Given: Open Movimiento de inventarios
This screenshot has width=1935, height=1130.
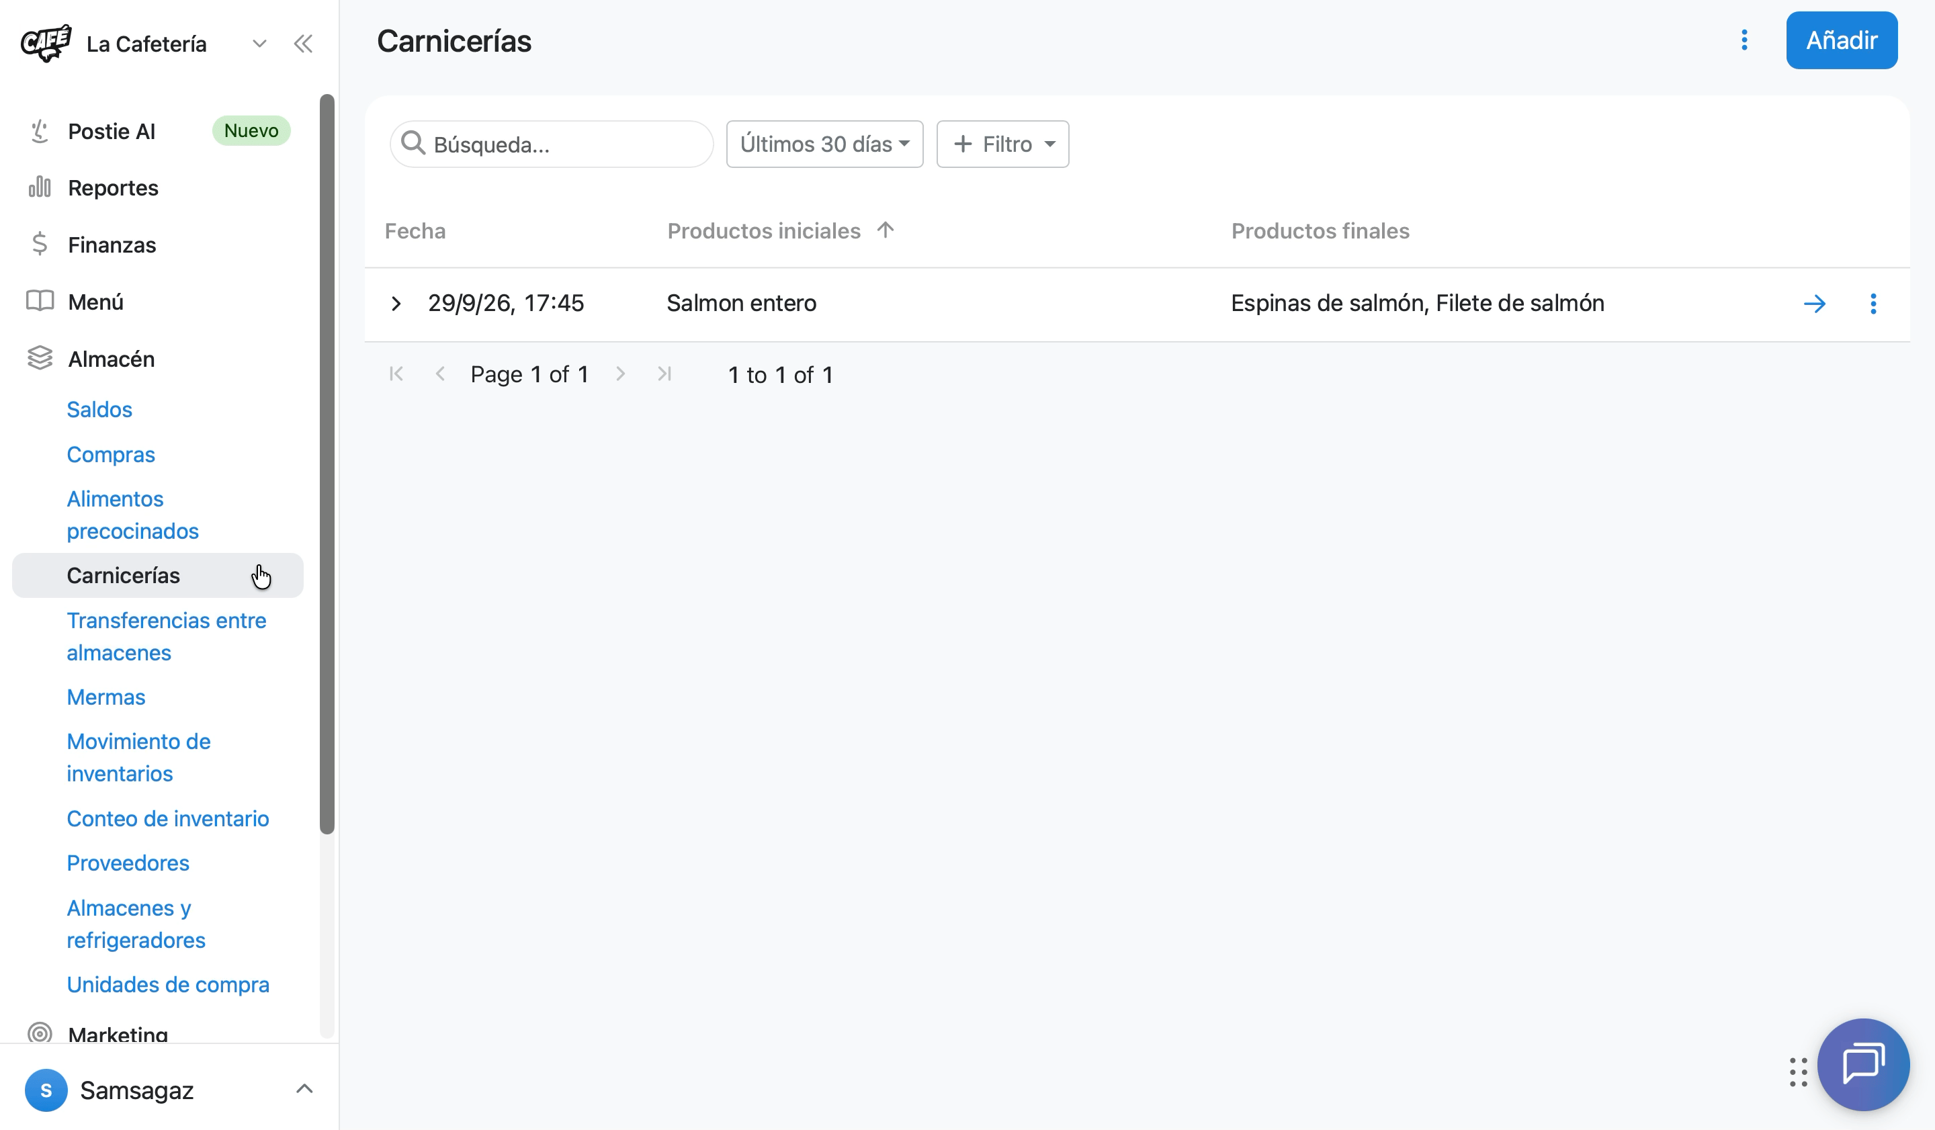Looking at the screenshot, I should point(138,758).
